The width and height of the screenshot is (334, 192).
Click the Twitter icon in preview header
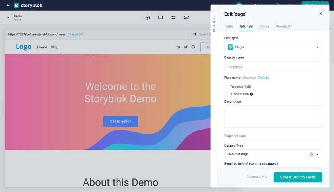(x=186, y=47)
